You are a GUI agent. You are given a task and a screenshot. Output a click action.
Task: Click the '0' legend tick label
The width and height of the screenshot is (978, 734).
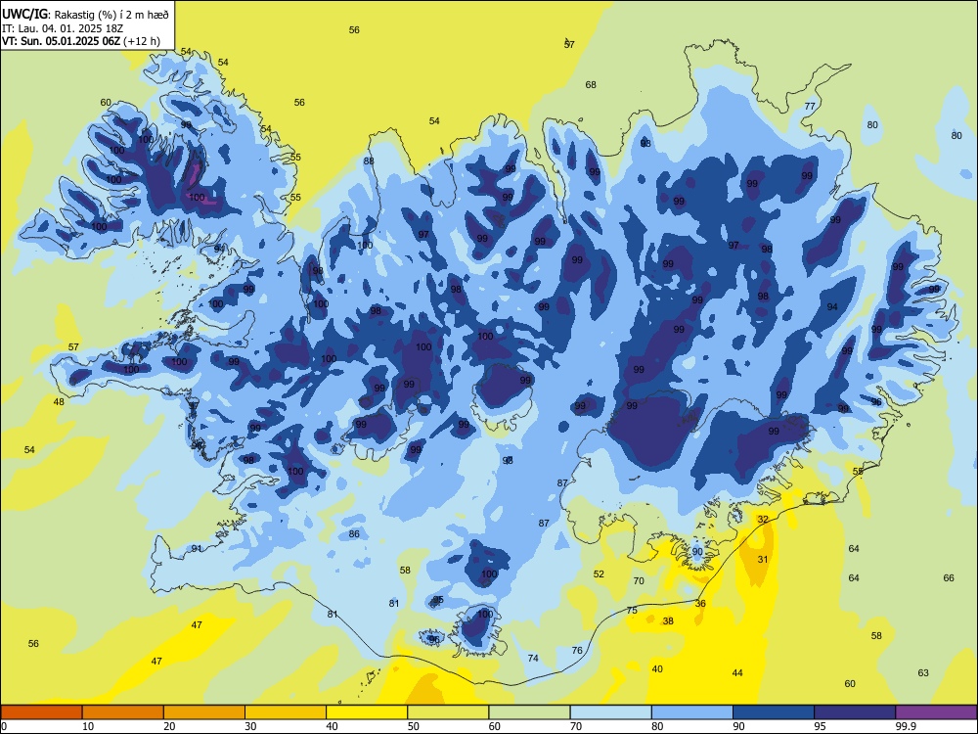pos(4,726)
